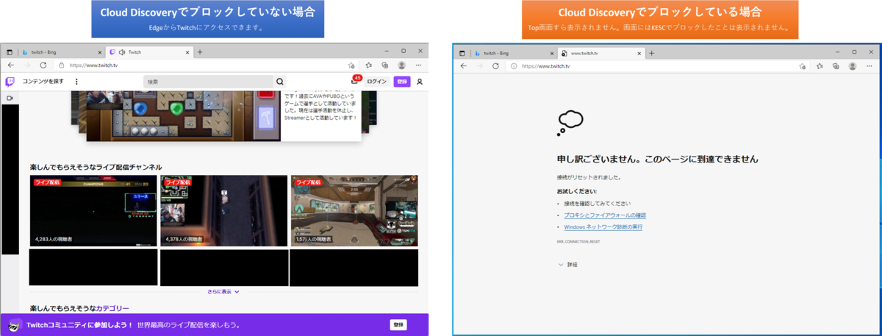Open Settings and more menu in left Edge

click(419, 65)
